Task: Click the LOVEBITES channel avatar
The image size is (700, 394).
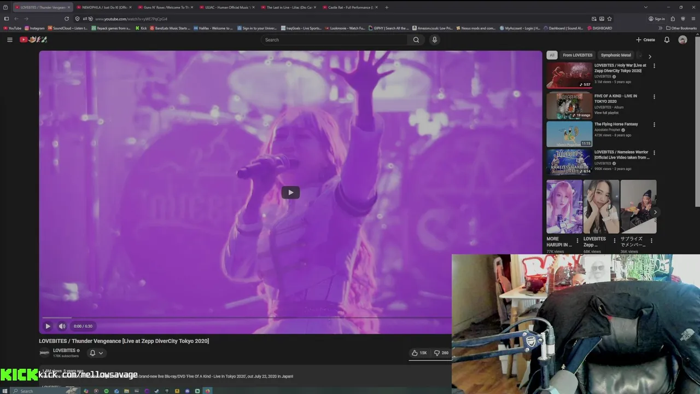Action: (x=44, y=353)
